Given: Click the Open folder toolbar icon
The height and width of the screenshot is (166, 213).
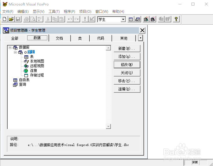Looking at the screenshot, I should pos(11,19).
